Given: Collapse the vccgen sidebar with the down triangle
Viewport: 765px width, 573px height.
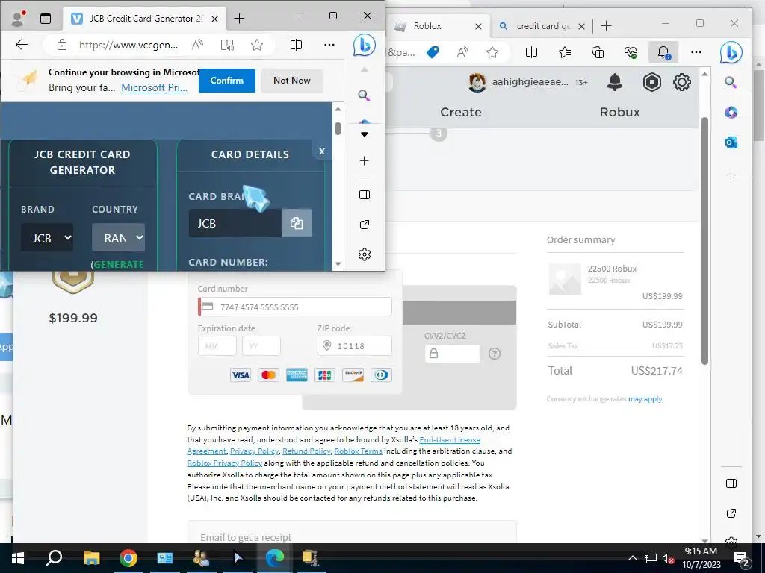Looking at the screenshot, I should [x=365, y=134].
